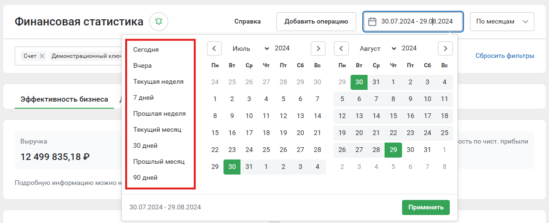549x223 pixels.
Task: Select the Сегодня preset range
Action: pyautogui.click(x=146, y=50)
